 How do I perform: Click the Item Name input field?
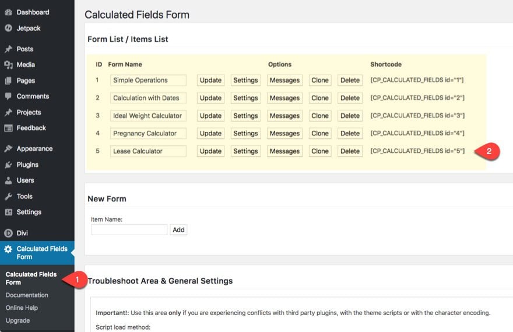[129, 229]
